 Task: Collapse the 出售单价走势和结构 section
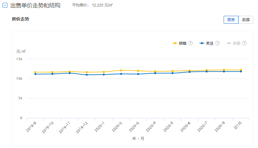point(5,5)
